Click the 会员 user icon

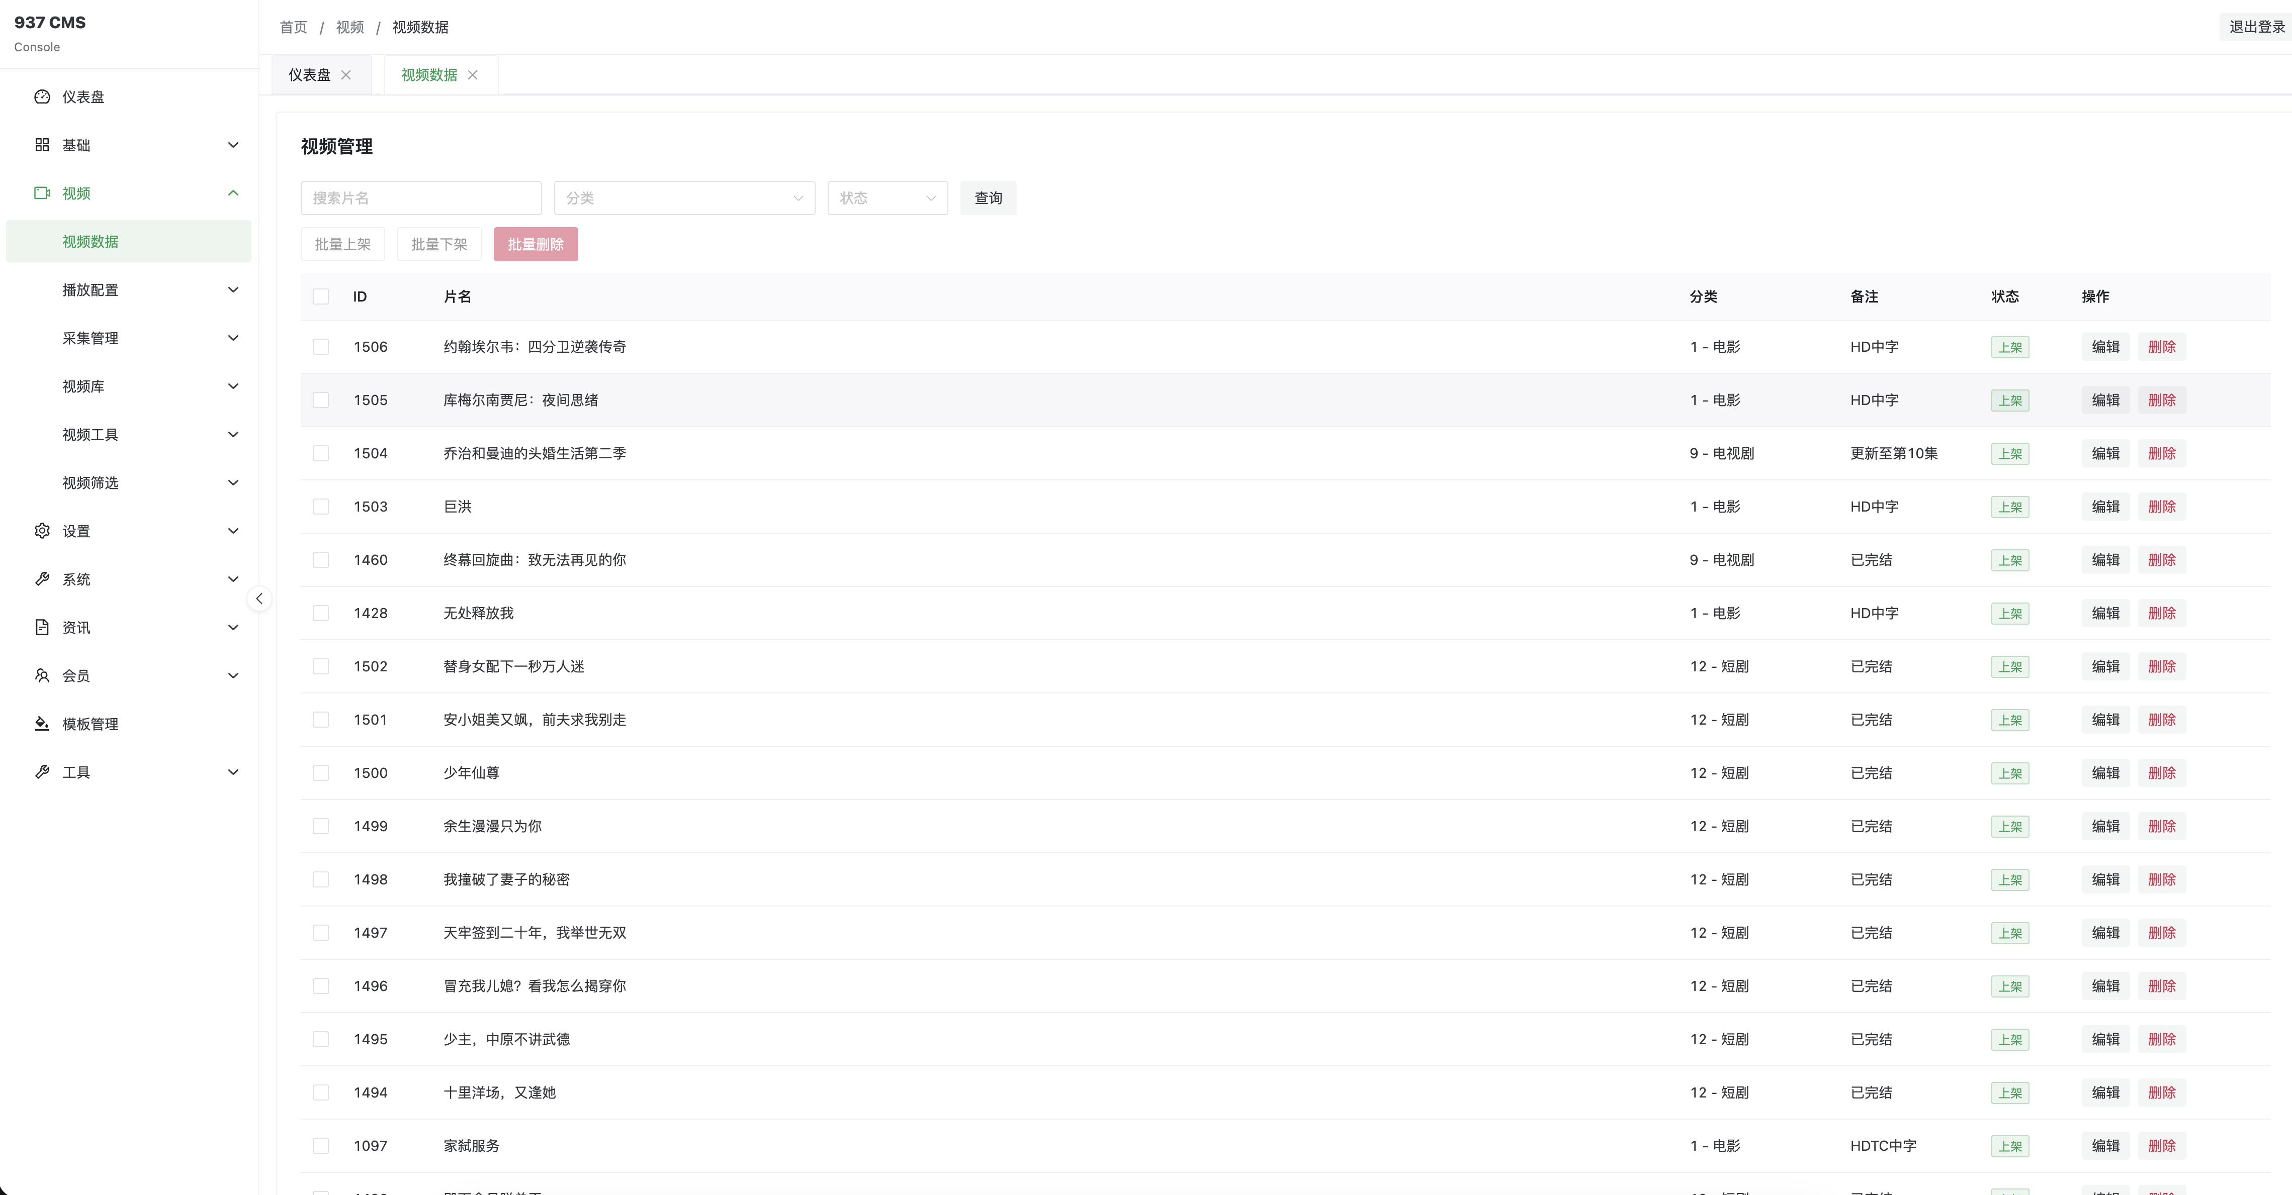[x=42, y=676]
